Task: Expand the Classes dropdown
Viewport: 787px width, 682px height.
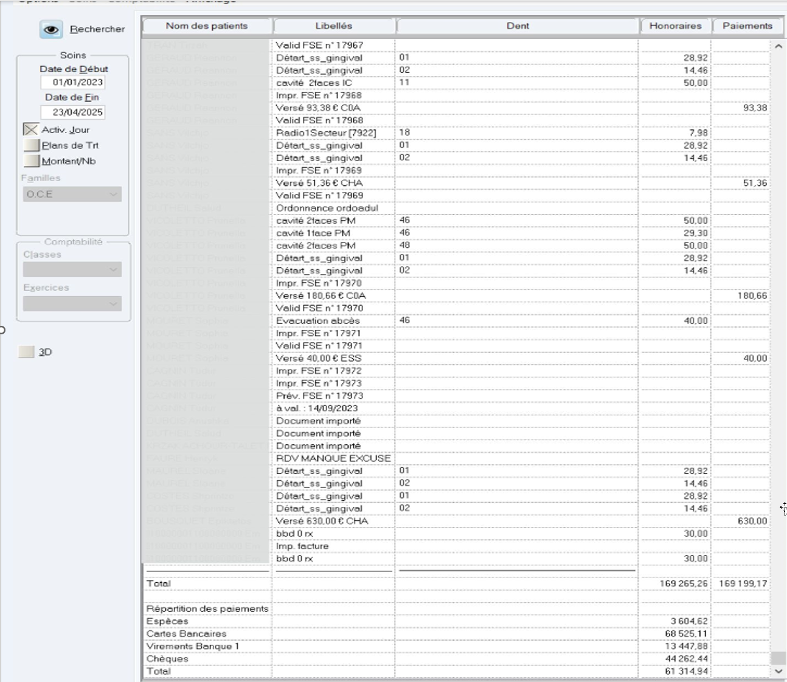Action: pos(72,269)
